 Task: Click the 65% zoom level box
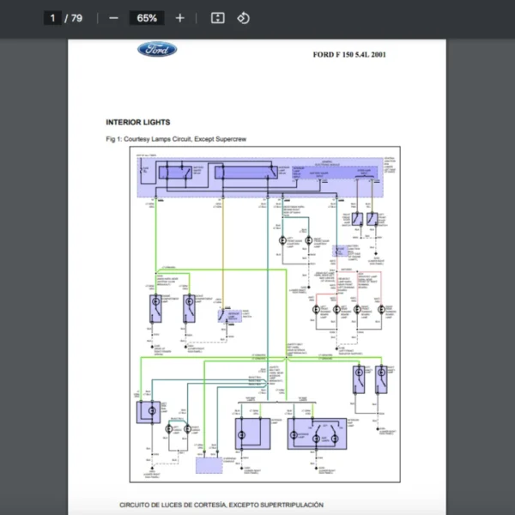147,18
